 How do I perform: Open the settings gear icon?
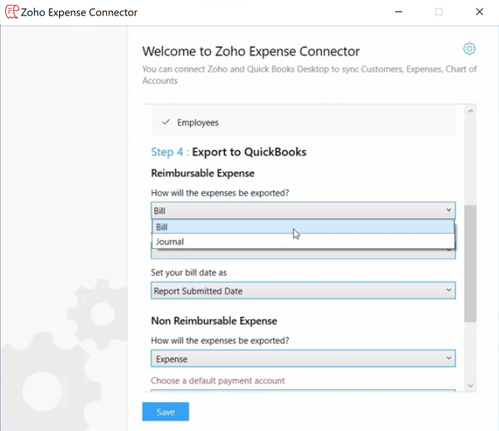point(469,49)
